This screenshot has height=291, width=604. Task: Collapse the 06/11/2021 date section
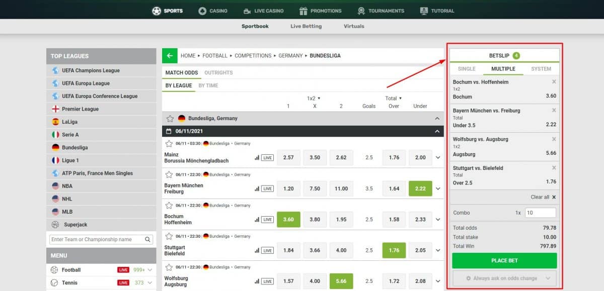[437, 131]
